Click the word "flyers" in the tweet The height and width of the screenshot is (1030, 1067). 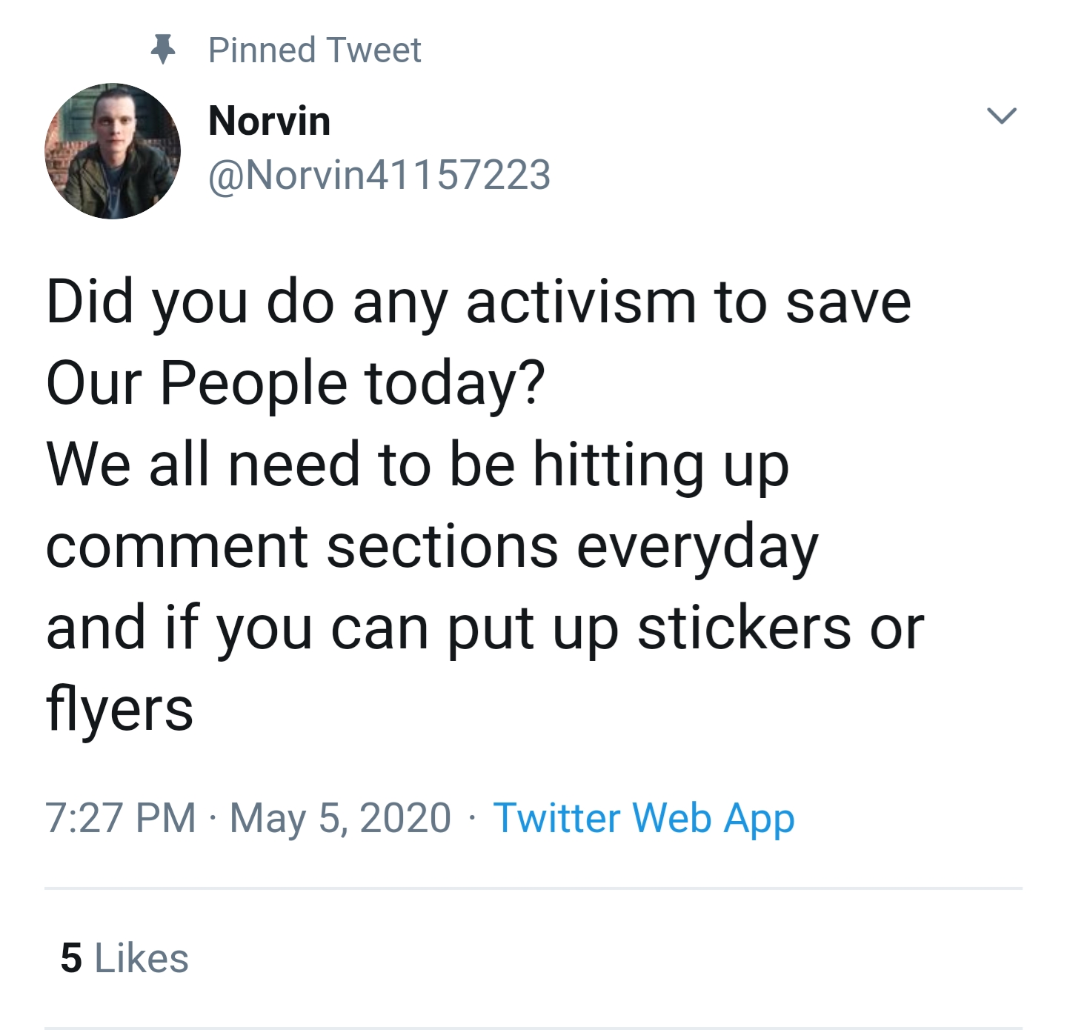point(120,708)
